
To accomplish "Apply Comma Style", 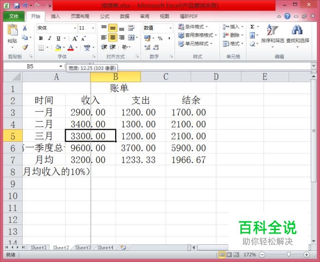I will 169,38.
